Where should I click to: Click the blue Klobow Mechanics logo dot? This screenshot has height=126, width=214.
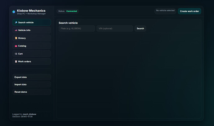(x=14, y=12)
